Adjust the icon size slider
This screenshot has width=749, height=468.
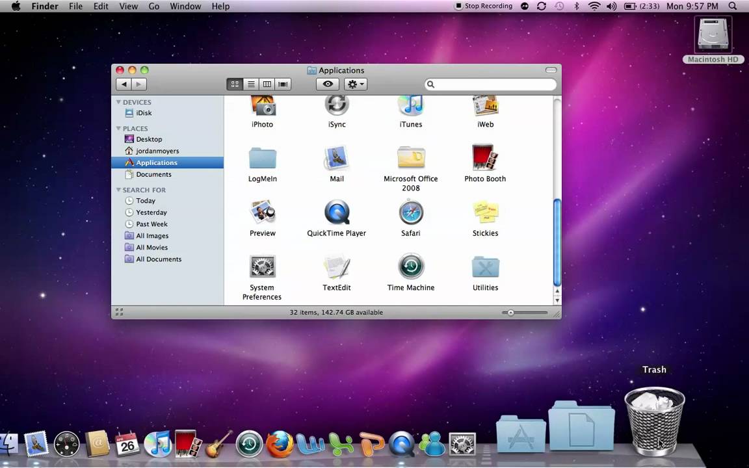510,313
